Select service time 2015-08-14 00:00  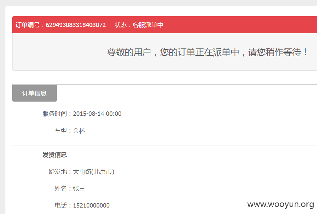tap(97, 114)
